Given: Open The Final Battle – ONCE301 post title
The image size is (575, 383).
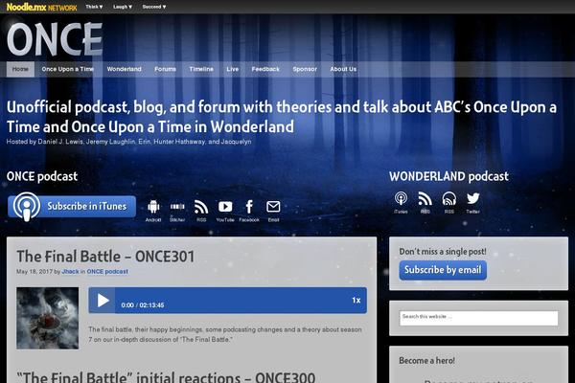Looking at the screenshot, I should [x=105, y=257].
